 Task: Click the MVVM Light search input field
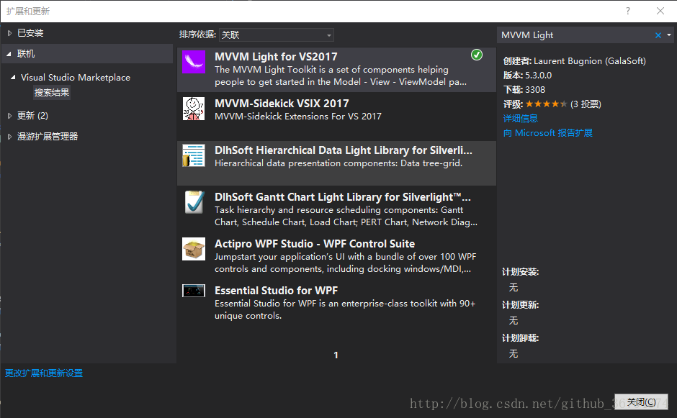click(576, 35)
